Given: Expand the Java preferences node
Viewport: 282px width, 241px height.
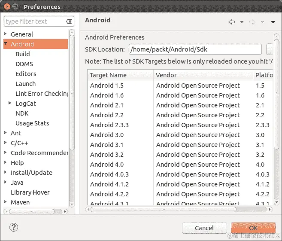Looking at the screenshot, I should click(5, 182).
